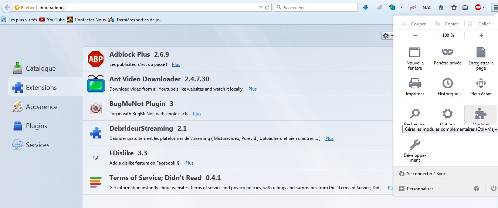
Task: Zoom in with the plus button
Action: [x=481, y=35]
